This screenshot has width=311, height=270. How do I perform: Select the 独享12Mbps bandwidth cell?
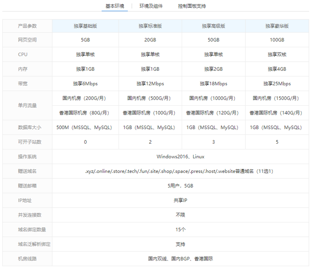[150, 84]
